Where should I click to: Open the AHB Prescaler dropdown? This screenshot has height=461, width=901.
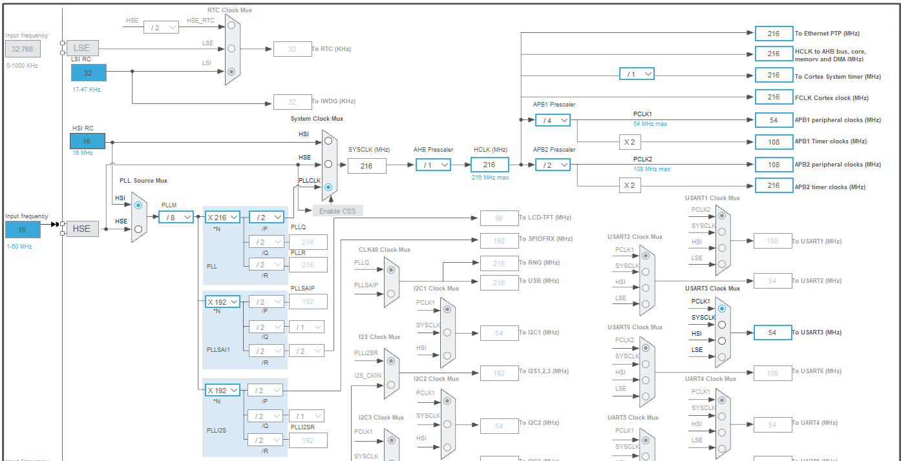point(433,165)
